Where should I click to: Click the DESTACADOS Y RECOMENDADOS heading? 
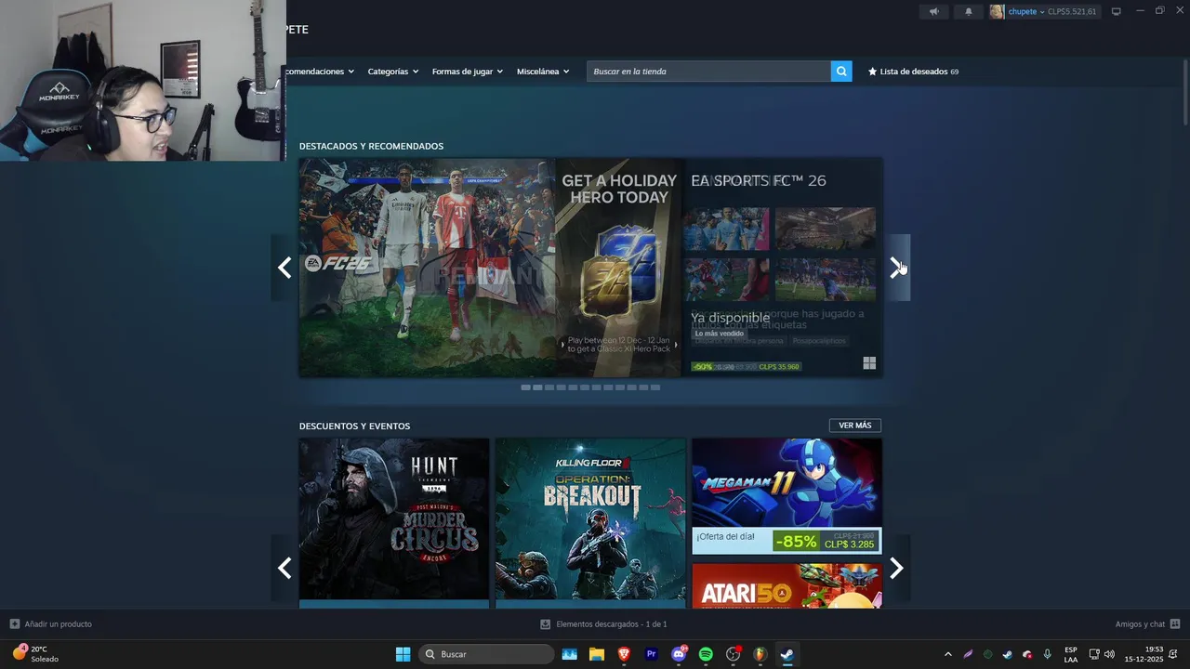click(371, 146)
